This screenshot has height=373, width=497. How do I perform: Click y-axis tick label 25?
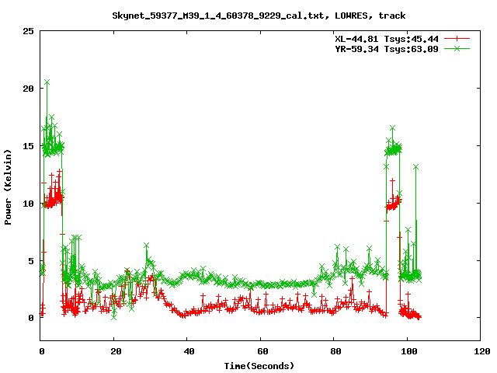[28, 31]
